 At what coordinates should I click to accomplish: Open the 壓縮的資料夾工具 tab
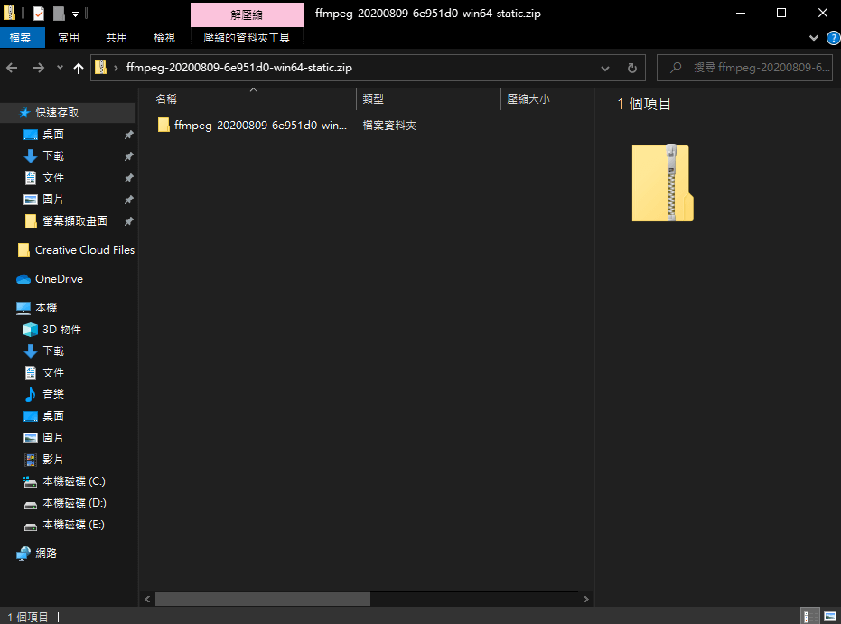(x=247, y=38)
